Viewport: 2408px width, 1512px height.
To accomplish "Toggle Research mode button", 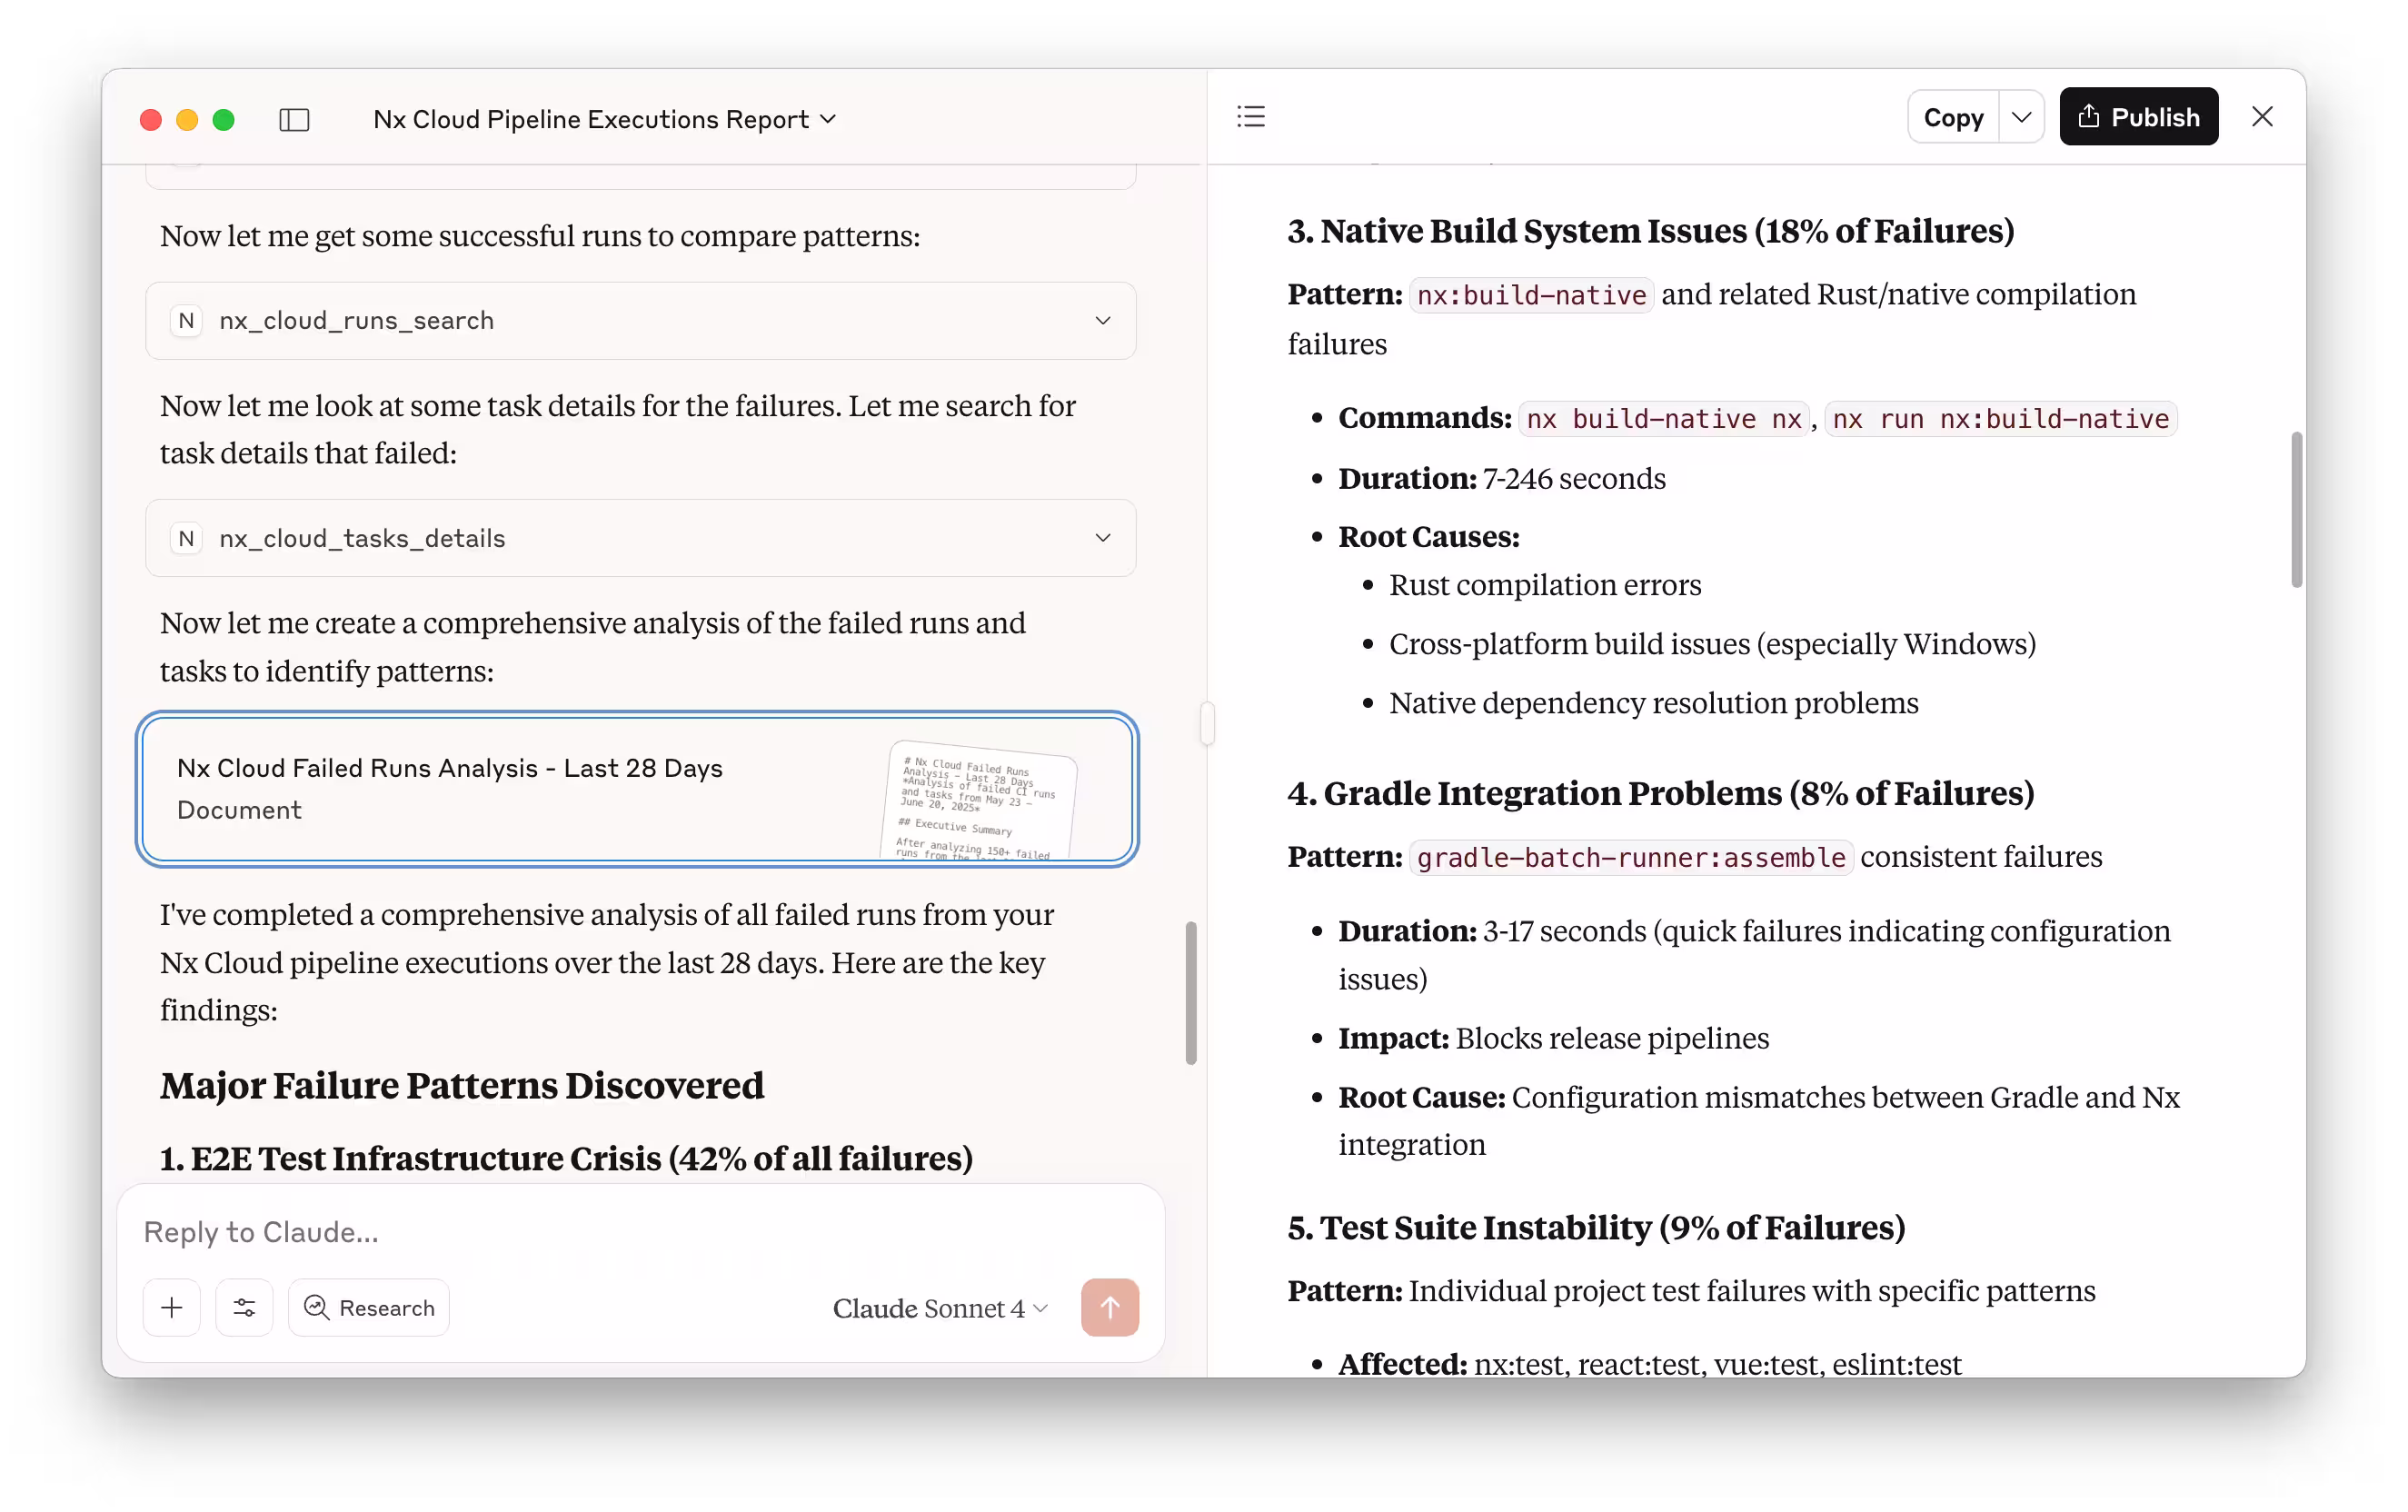I will pyautogui.click(x=369, y=1307).
